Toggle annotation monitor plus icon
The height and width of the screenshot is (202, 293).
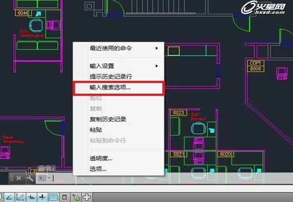click(x=87, y=197)
